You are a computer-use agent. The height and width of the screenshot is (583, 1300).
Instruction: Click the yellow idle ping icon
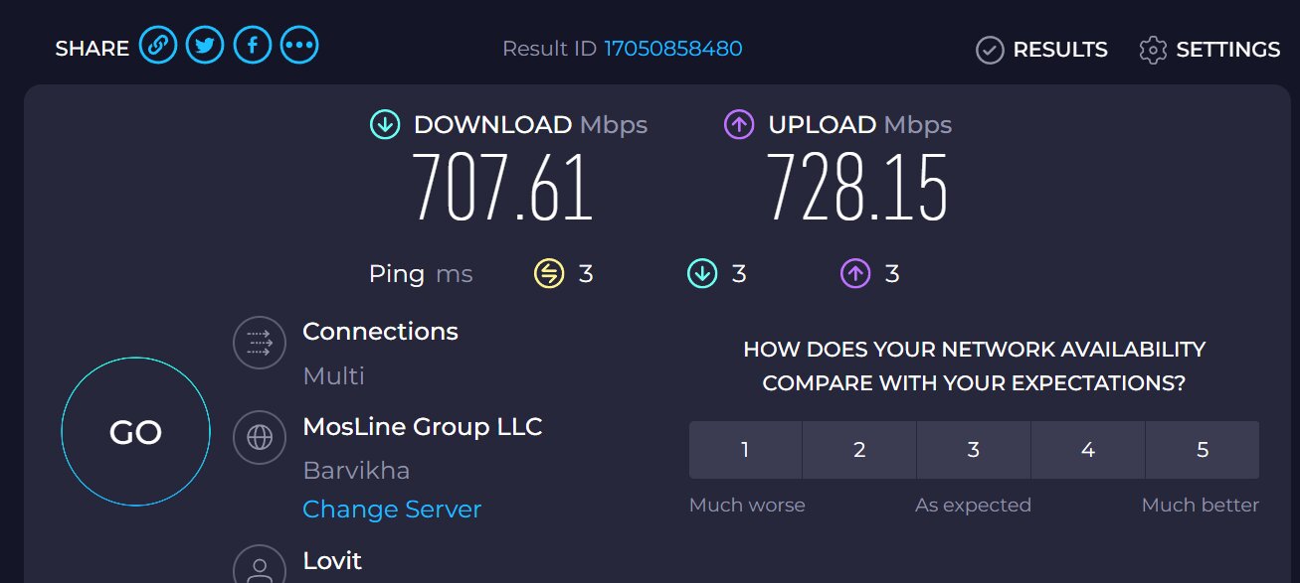(x=549, y=273)
